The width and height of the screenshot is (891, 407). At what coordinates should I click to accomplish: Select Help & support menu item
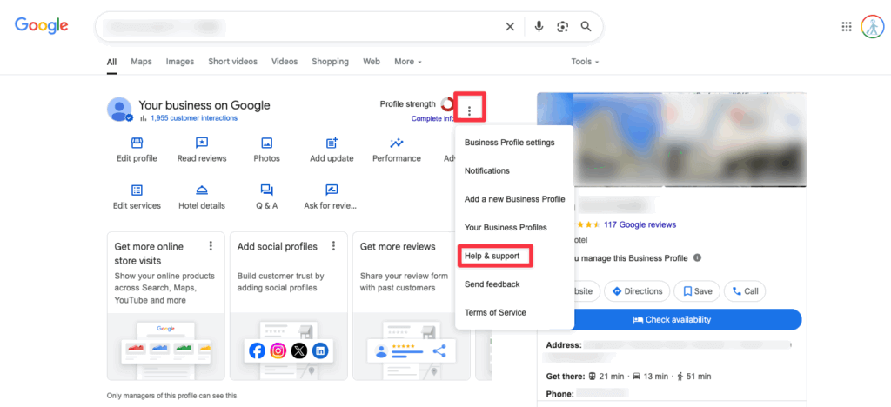pyautogui.click(x=492, y=256)
